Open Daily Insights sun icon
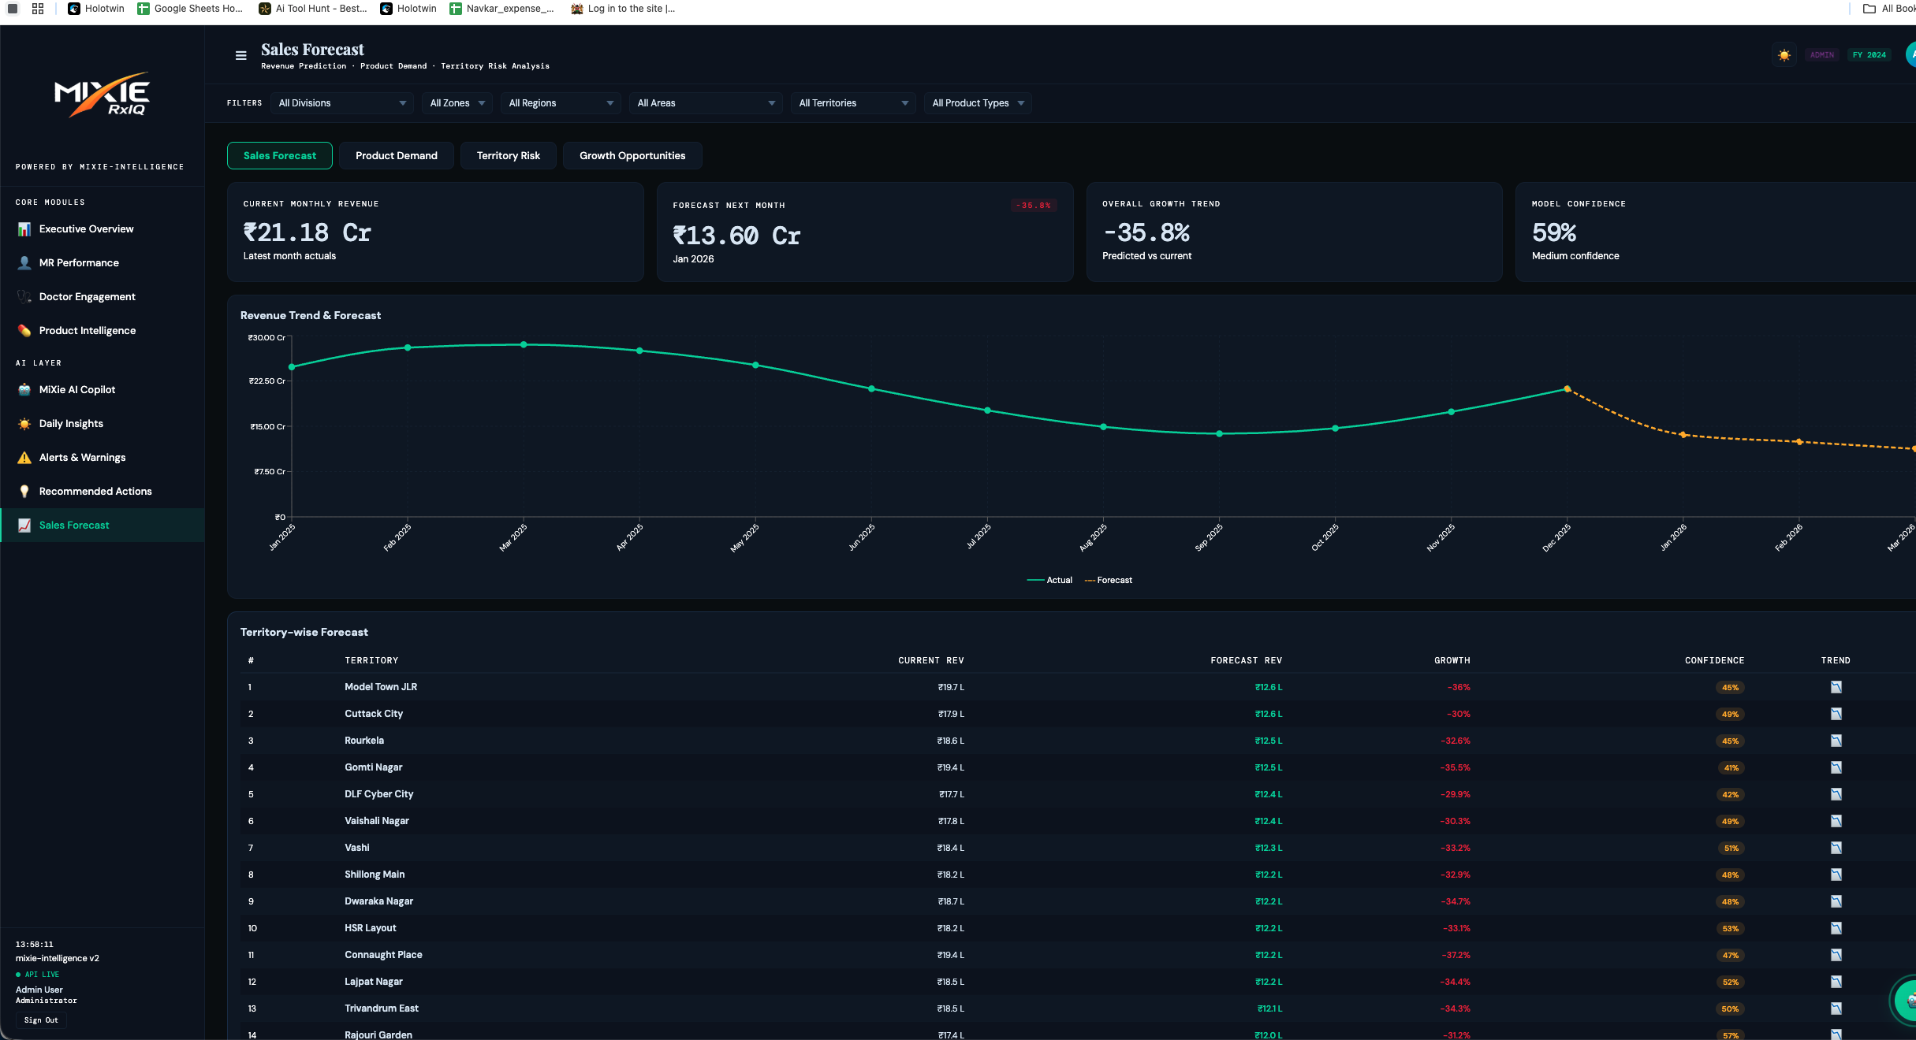This screenshot has width=1916, height=1040. (24, 423)
